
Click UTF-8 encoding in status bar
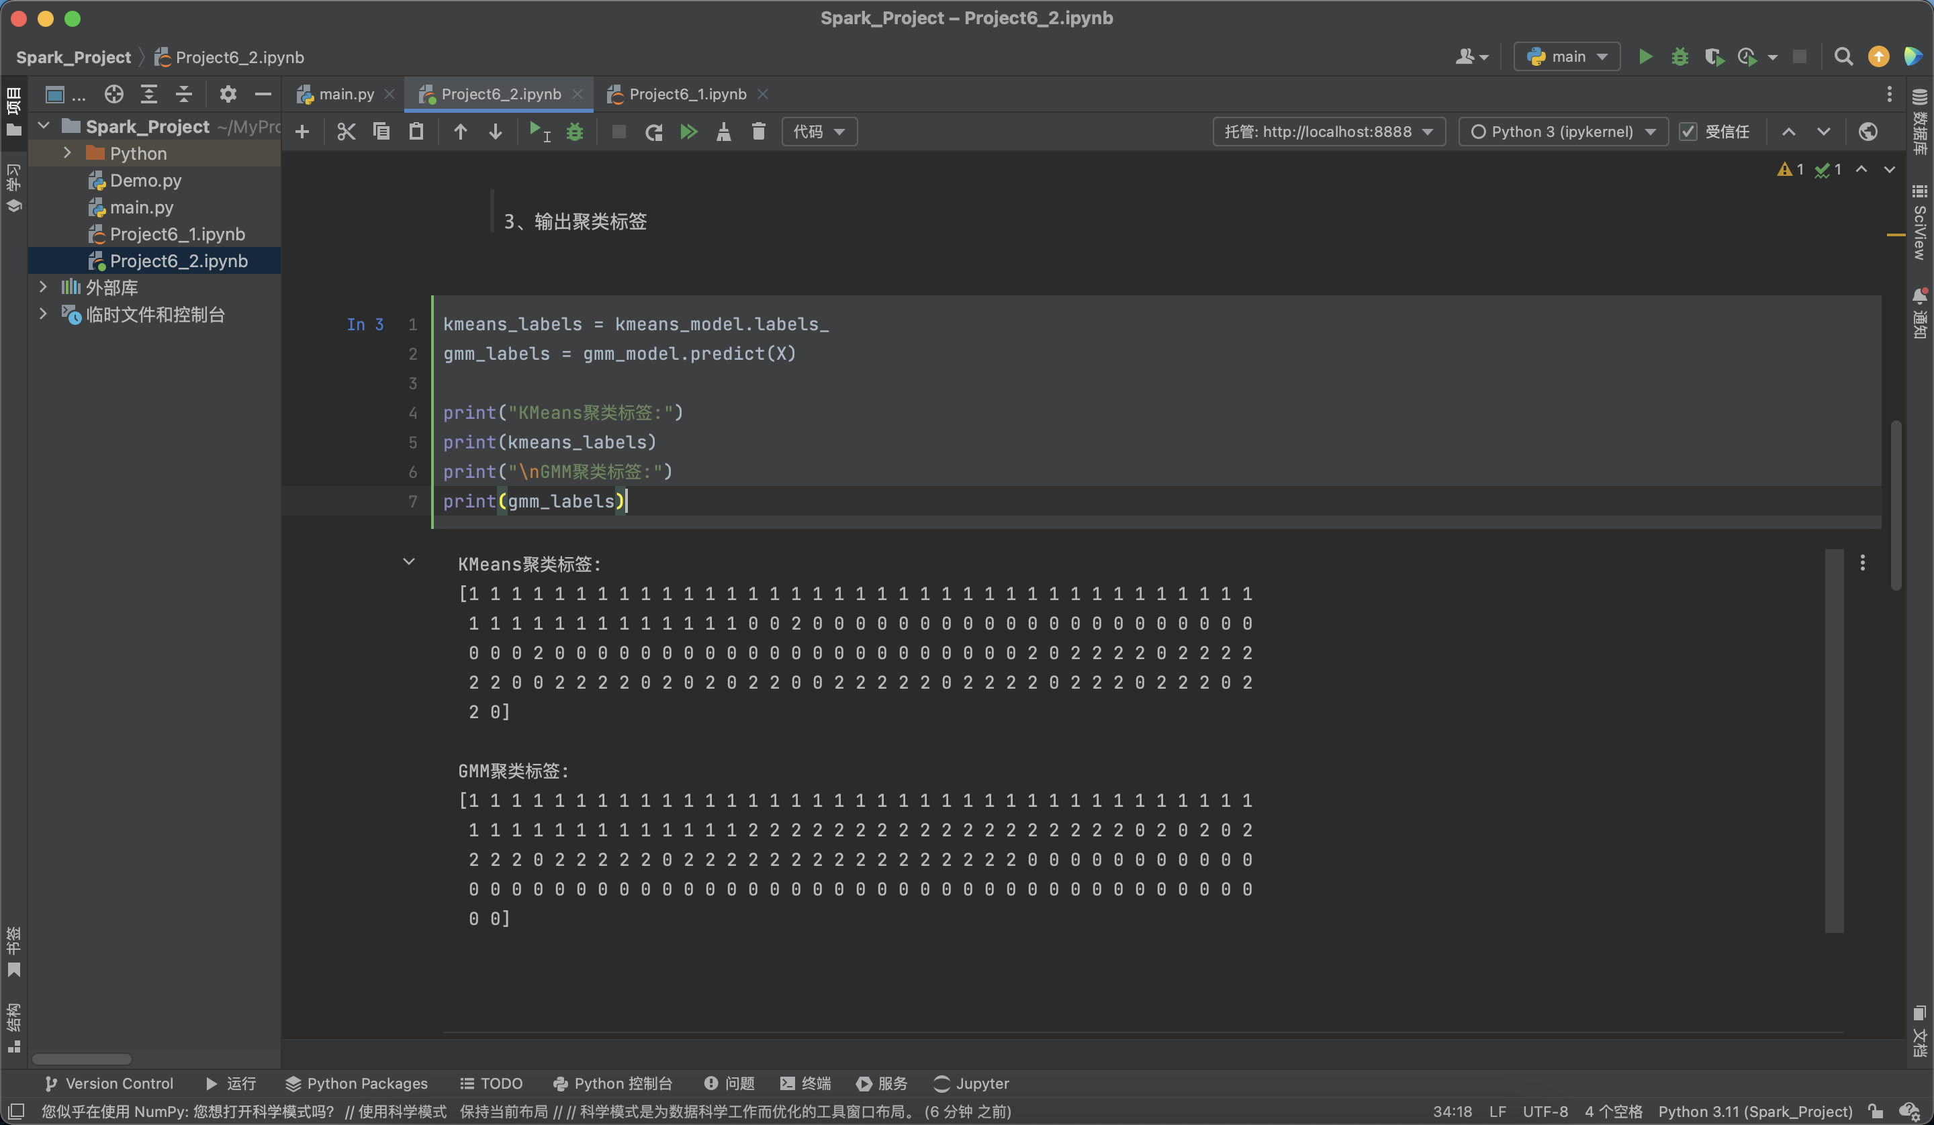click(1545, 1111)
